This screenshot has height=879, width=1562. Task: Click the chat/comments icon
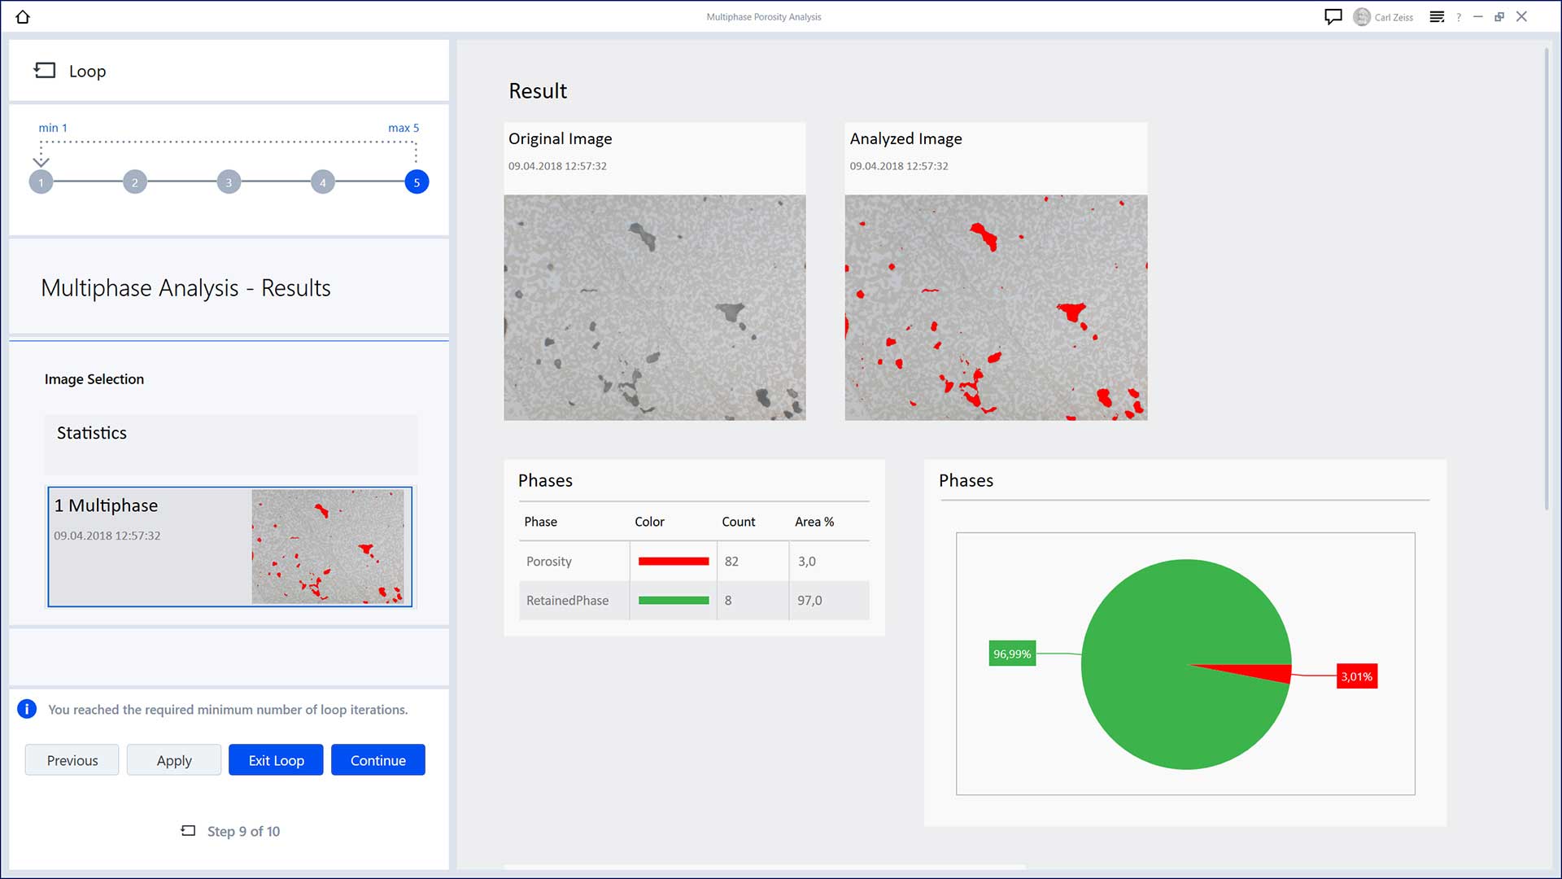(1333, 16)
